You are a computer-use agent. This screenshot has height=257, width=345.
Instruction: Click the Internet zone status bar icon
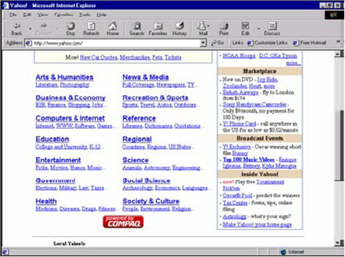tap(284, 252)
